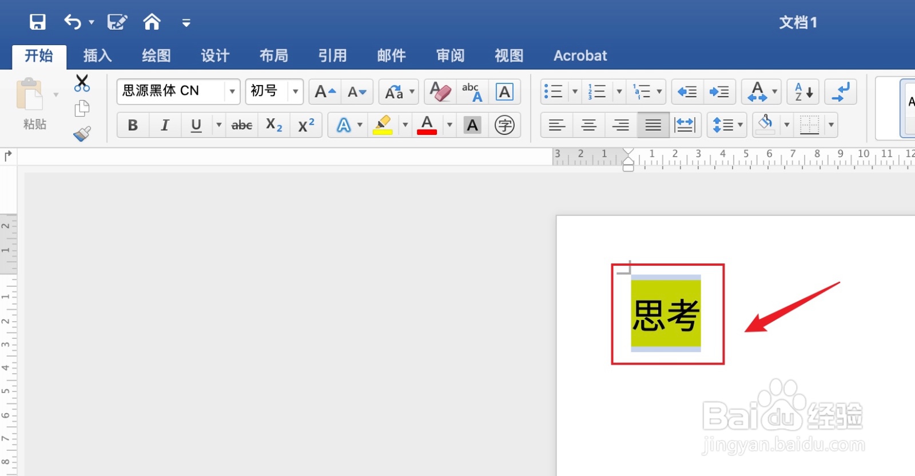Center align text
Viewport: 915px width, 476px height.
588,125
